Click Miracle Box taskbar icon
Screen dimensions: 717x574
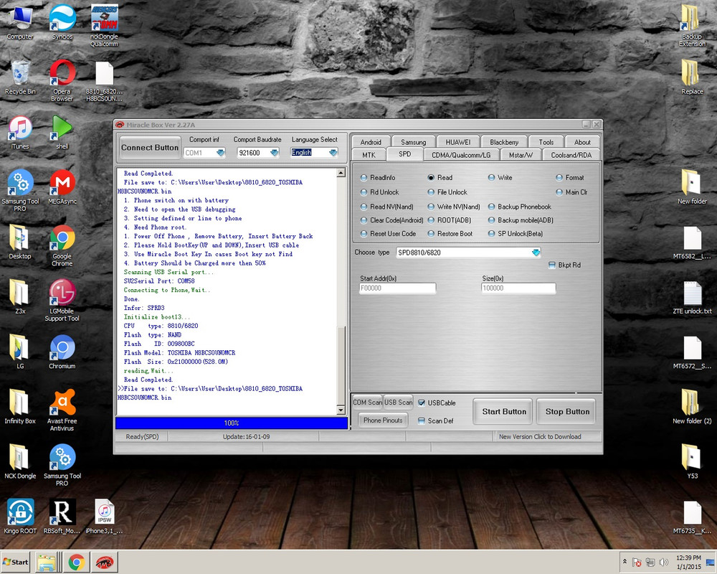click(x=105, y=562)
